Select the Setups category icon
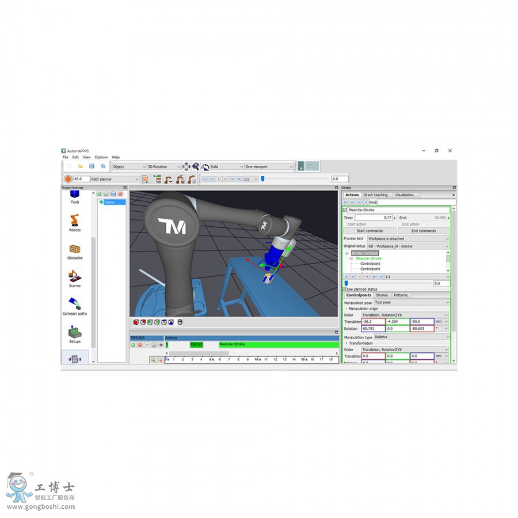Viewport: 518px width, 518px height. coord(75,332)
